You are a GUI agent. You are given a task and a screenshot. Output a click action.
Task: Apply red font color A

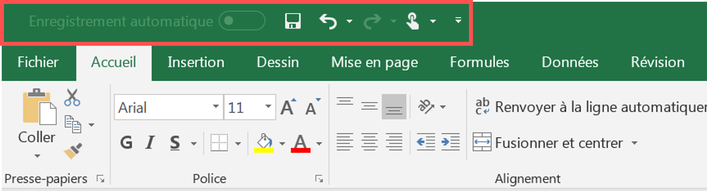[301, 143]
